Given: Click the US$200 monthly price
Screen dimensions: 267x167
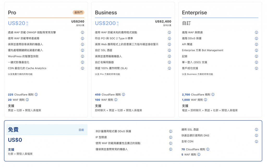Looking at the screenshot, I should click(105, 23).
